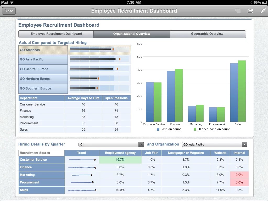Click the Position count legend entry
Screen dimensions: 268x201
click(x=169, y=129)
